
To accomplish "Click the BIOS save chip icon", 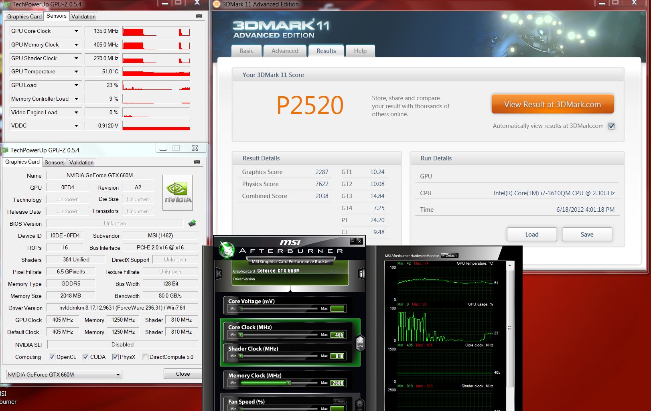I will tap(192, 223).
